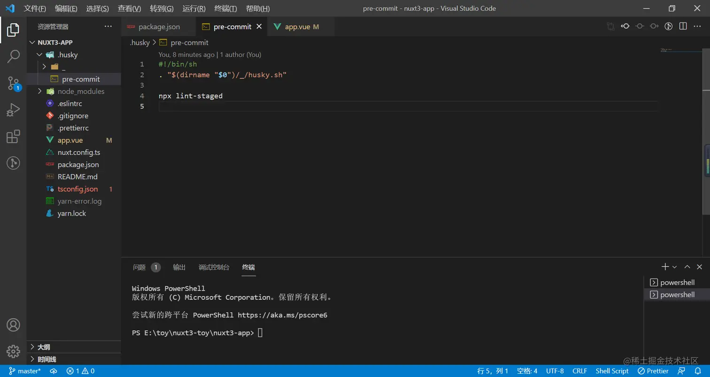Click the VS Code logo icon
This screenshot has width=710, height=377.
(10, 8)
